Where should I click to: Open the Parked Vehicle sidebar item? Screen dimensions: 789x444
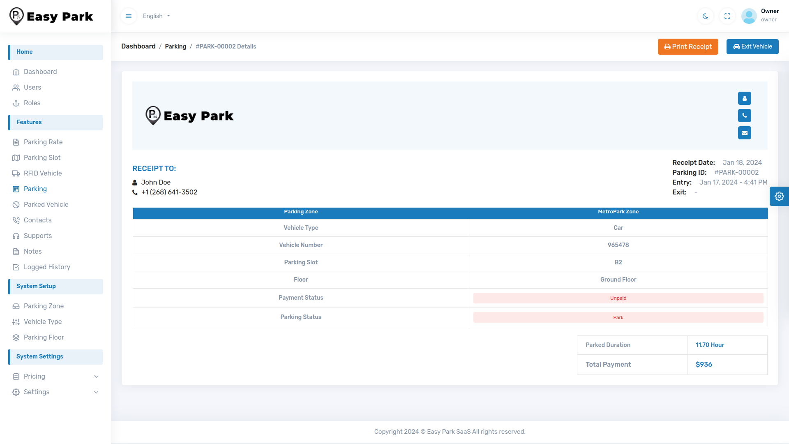(46, 204)
